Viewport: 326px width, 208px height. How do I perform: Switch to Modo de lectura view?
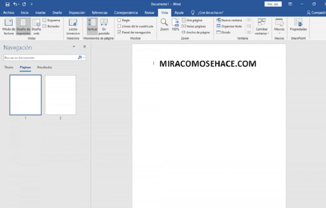pyautogui.click(x=8, y=27)
